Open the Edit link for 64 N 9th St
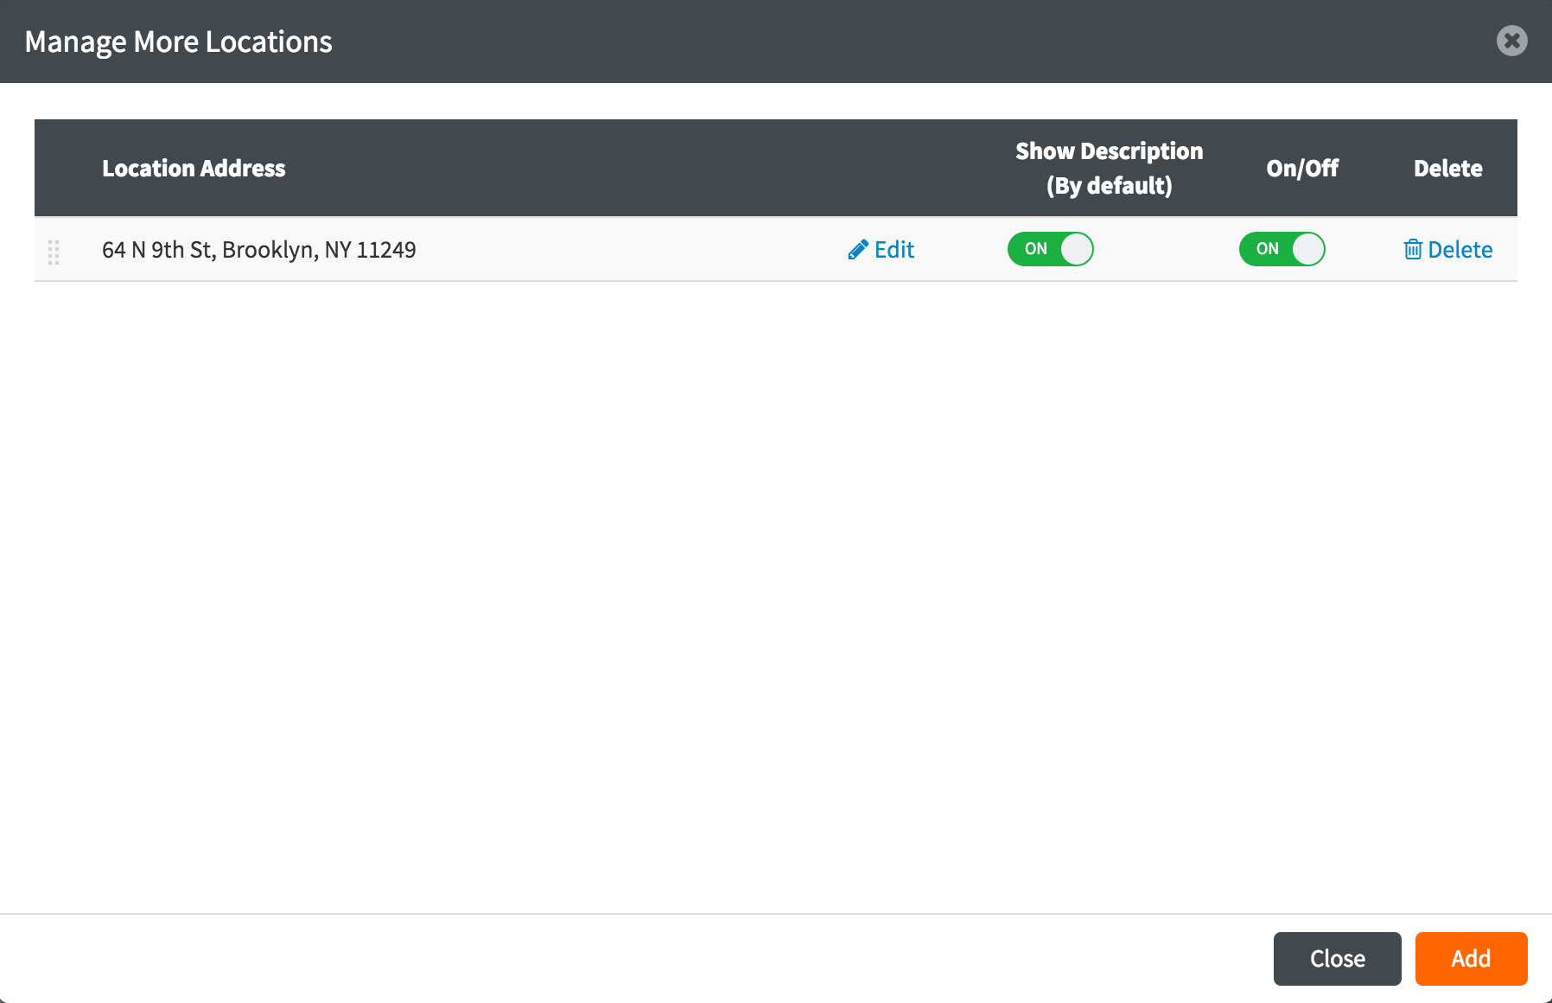 pos(894,250)
